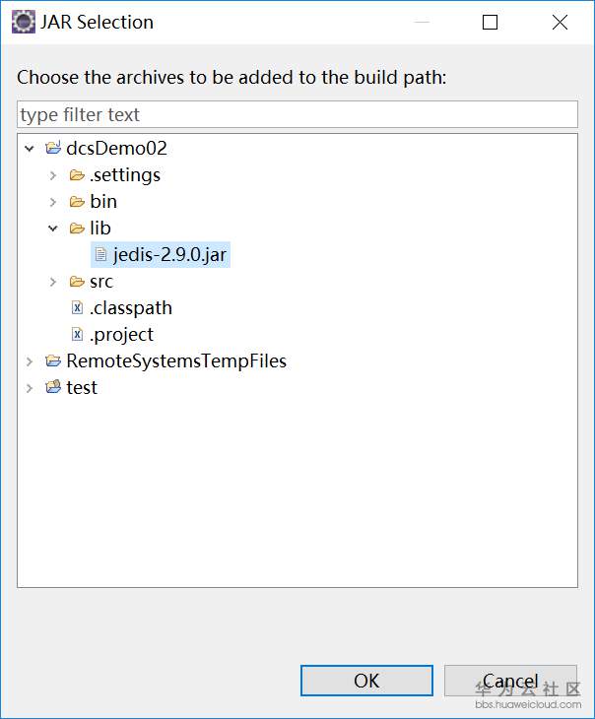The width and height of the screenshot is (595, 719).
Task: Focus the type filter text field
Action: tap(297, 114)
